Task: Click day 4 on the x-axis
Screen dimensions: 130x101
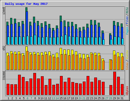Action: (x=20, y=98)
